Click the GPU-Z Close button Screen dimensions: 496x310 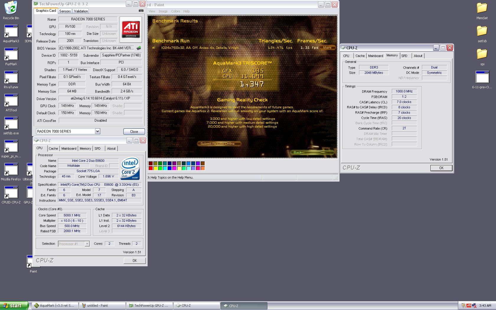pyautogui.click(x=134, y=132)
